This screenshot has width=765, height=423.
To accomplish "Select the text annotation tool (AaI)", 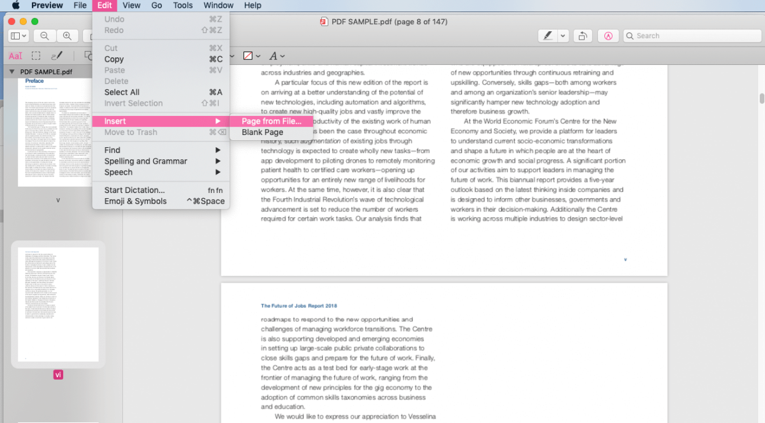I will [15, 55].
